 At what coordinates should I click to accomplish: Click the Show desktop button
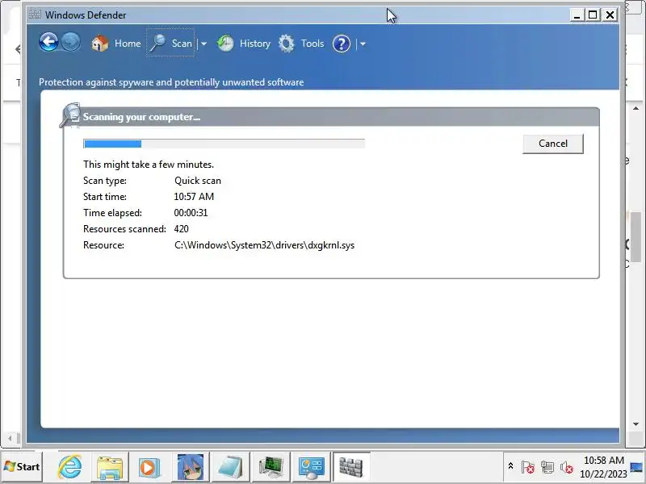coord(637,467)
